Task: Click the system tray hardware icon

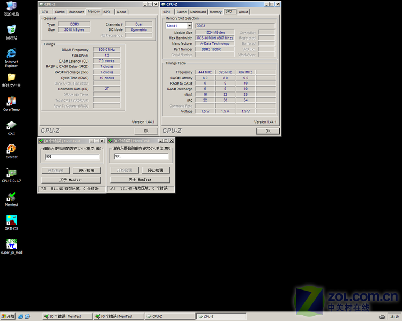Action: [x=382, y=317]
